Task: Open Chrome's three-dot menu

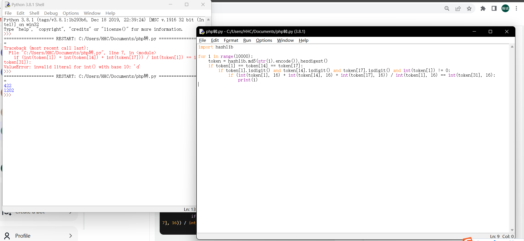Action: [516, 9]
